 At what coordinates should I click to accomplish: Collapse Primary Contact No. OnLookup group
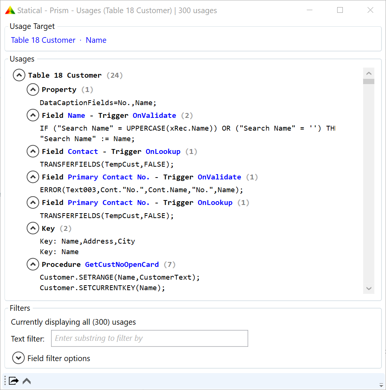point(33,203)
